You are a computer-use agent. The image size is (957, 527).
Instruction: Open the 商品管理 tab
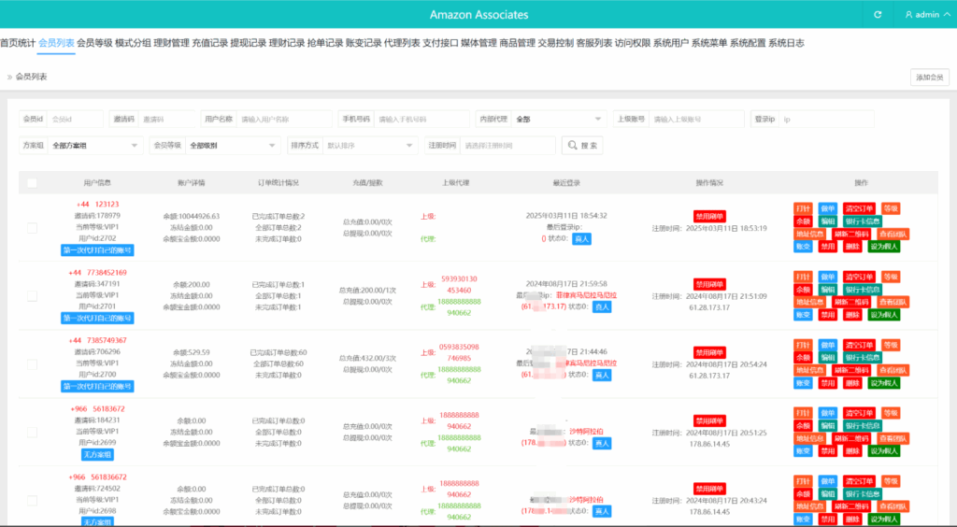tap(518, 43)
